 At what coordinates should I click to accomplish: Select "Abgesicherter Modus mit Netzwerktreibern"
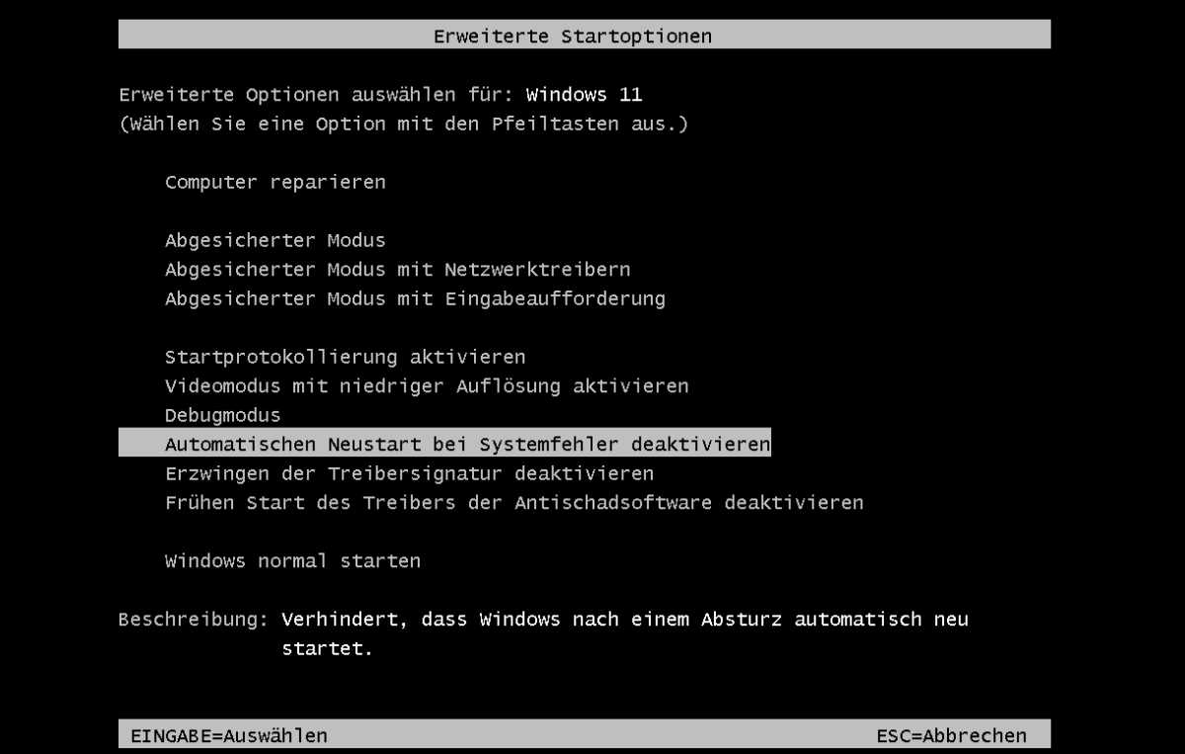(x=397, y=269)
